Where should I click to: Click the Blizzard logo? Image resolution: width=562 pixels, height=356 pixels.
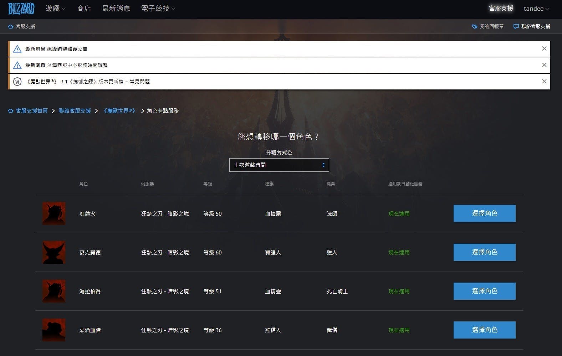coord(21,9)
